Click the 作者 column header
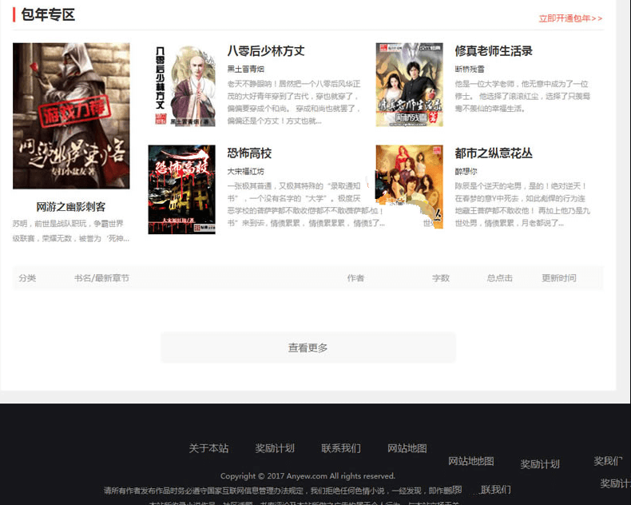This screenshot has height=505, width=631. pos(355,278)
